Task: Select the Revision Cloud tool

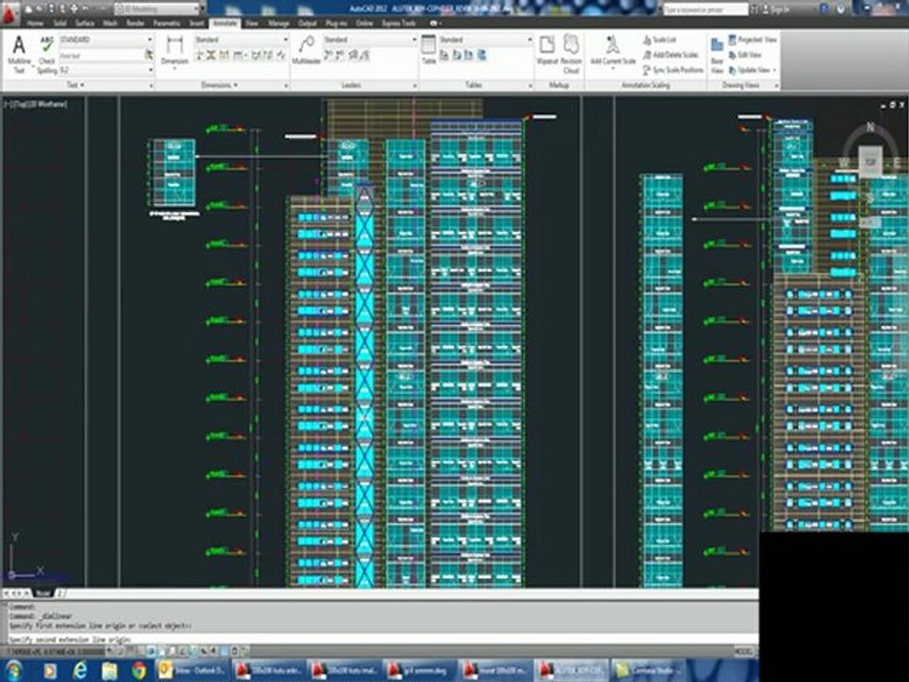Action: click(571, 53)
